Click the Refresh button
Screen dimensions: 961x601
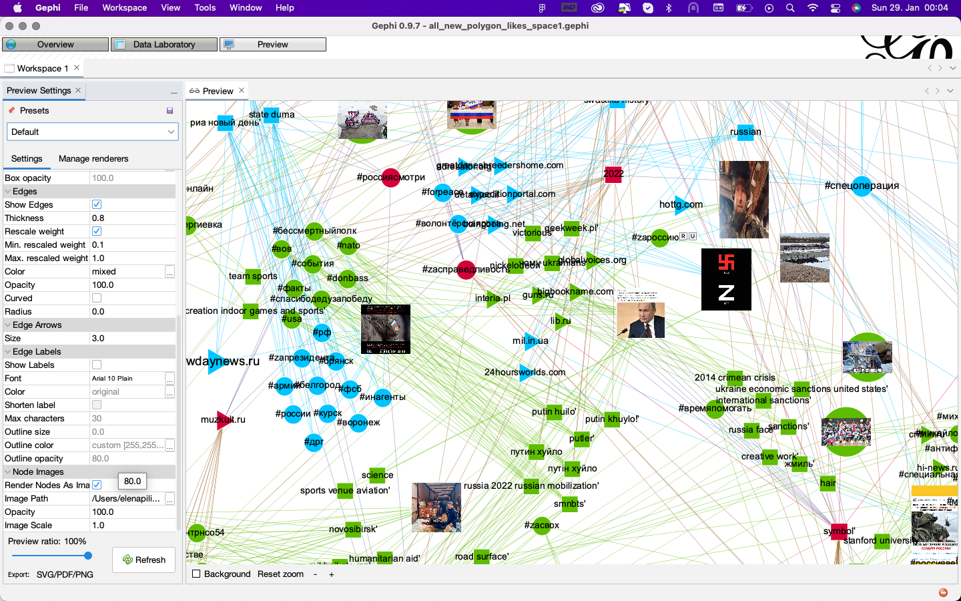coord(144,560)
